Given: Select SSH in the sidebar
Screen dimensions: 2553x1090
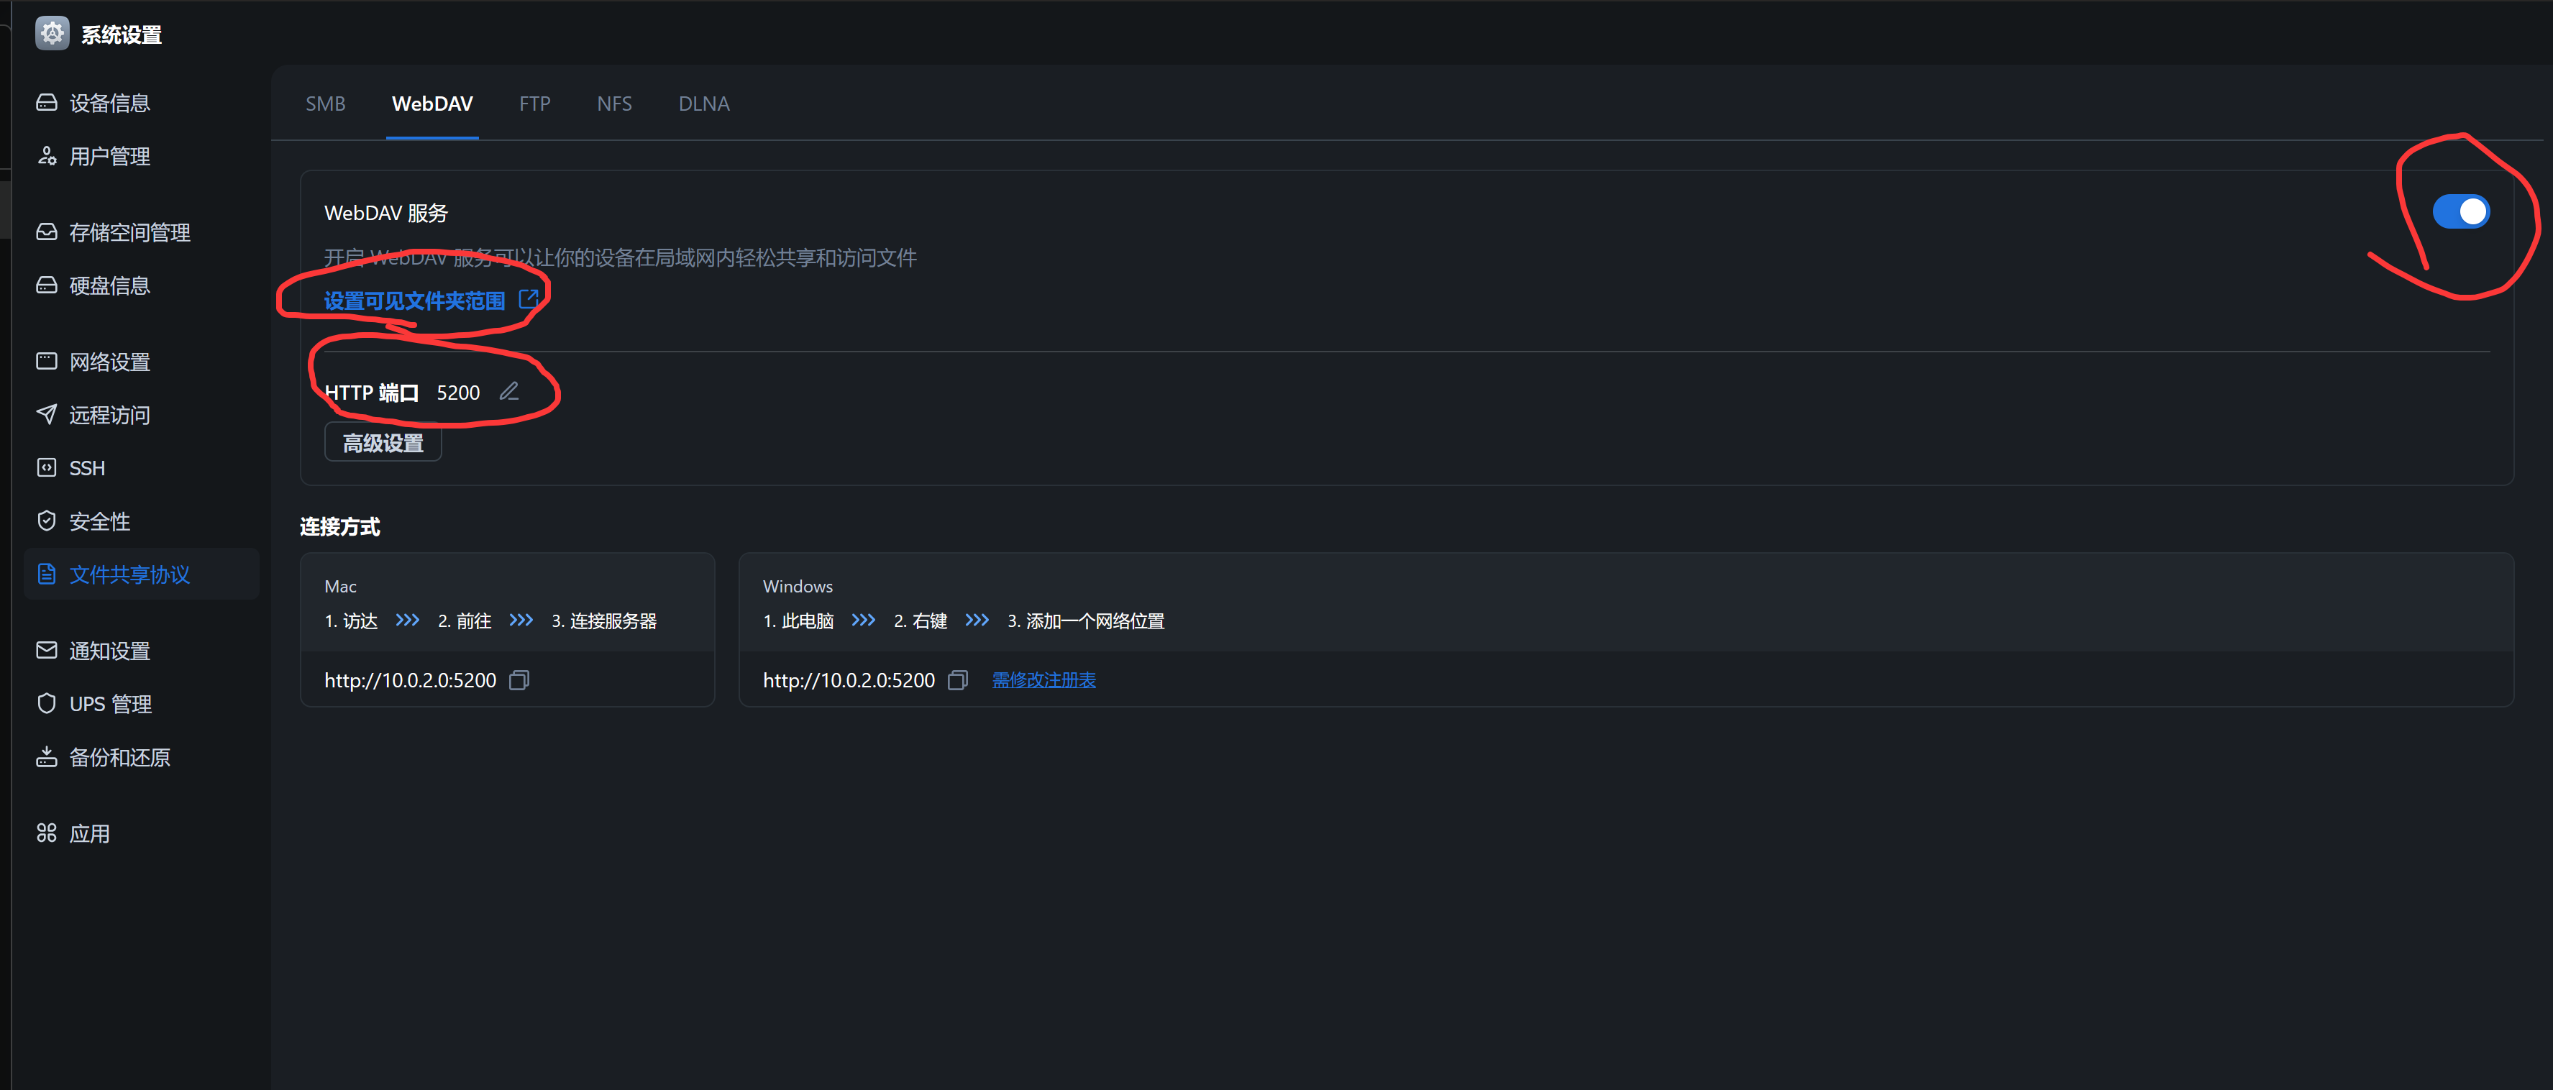Looking at the screenshot, I should tap(86, 468).
